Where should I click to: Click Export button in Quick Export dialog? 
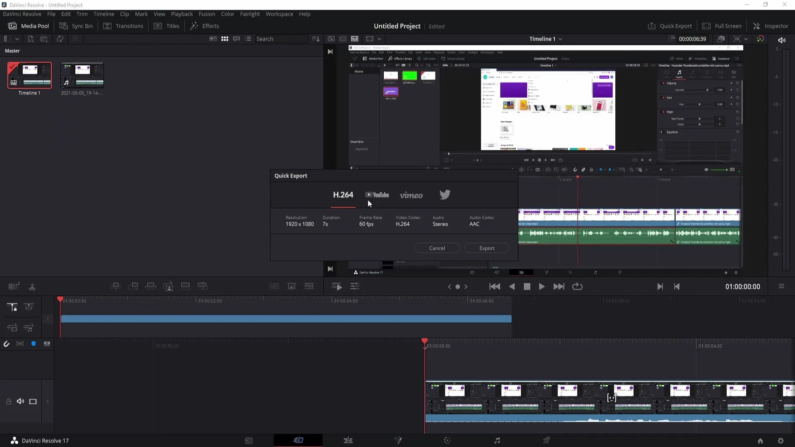point(487,248)
